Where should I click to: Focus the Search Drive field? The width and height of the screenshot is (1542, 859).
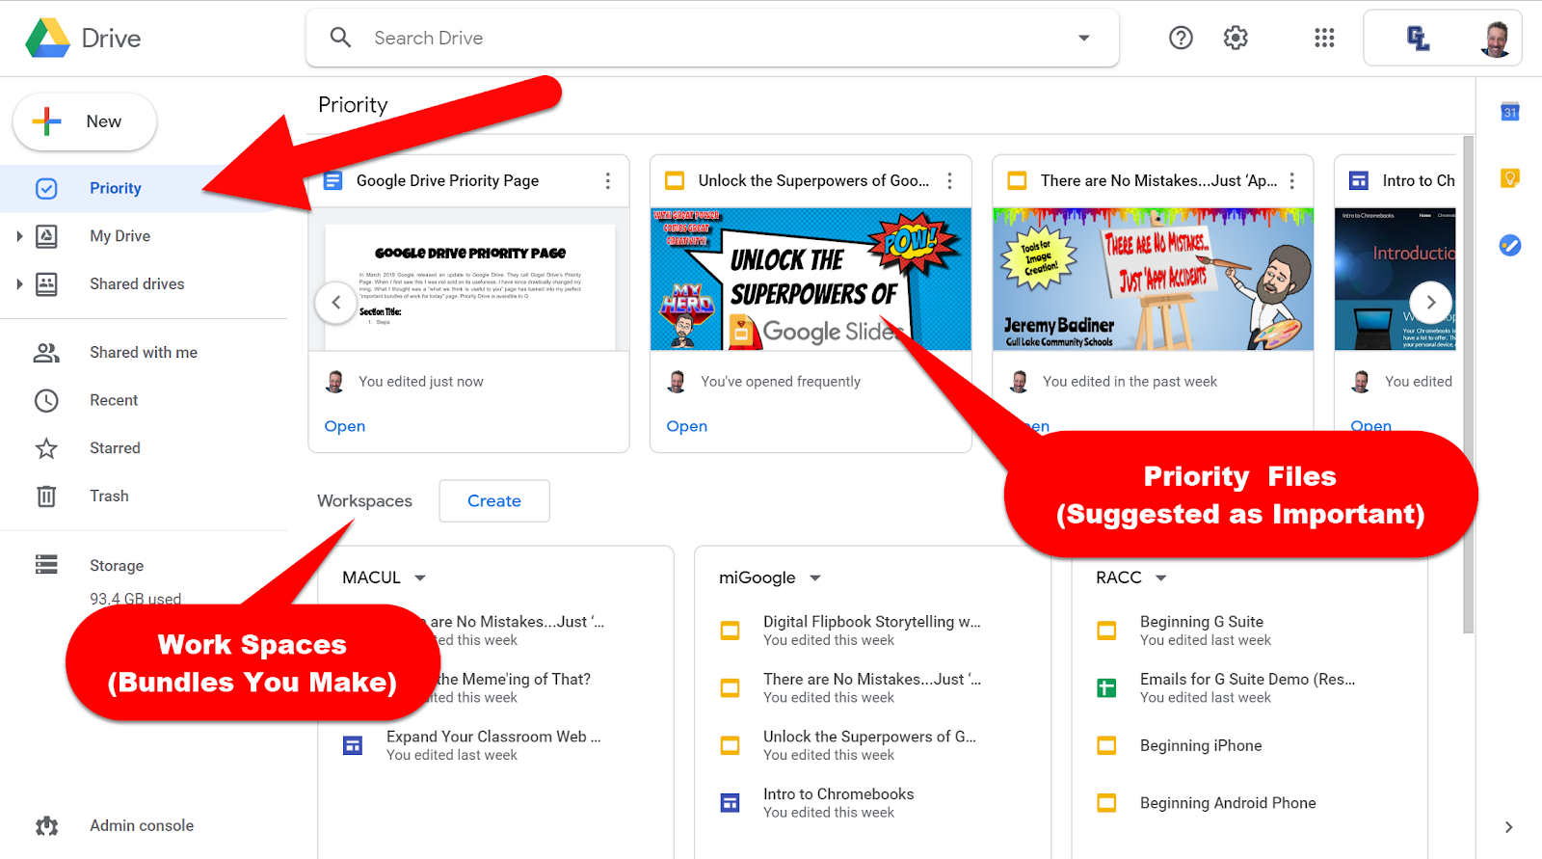(712, 38)
